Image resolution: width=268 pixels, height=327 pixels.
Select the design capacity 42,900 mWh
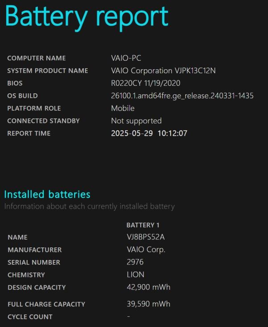point(149,287)
